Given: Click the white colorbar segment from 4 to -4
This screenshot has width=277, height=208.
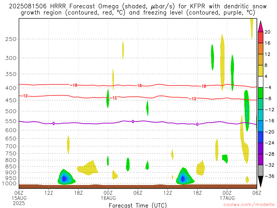Looking at the screenshot, I should click(x=260, y=82).
